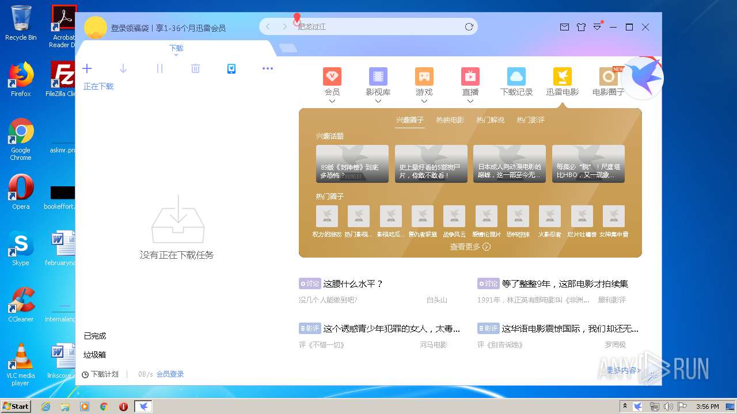Select 已完成 in the sidebar
This screenshot has height=414, width=737.
95,336
